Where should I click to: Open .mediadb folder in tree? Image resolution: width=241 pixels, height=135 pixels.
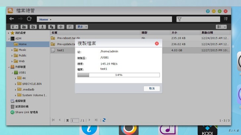tap(28, 89)
